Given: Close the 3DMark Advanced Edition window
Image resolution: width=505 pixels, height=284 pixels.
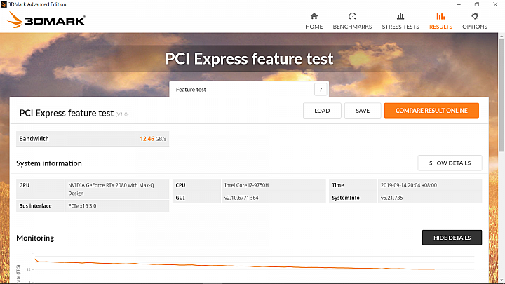Looking at the screenshot, I should tap(496, 4).
